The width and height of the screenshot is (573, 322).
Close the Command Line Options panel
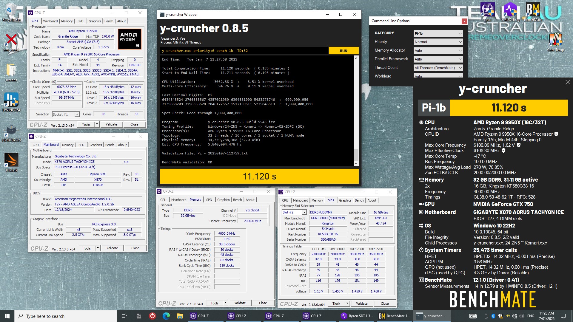click(x=464, y=21)
